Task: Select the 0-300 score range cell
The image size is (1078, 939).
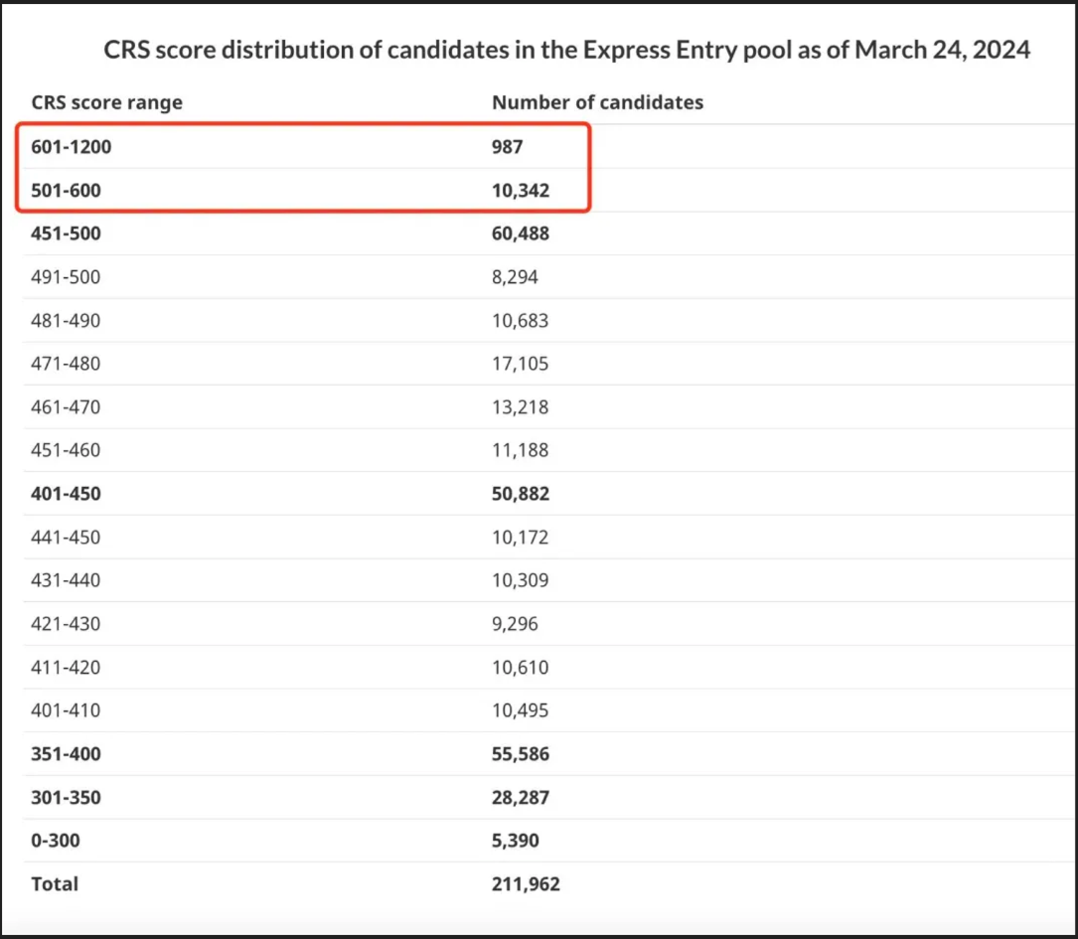Action: (x=56, y=841)
